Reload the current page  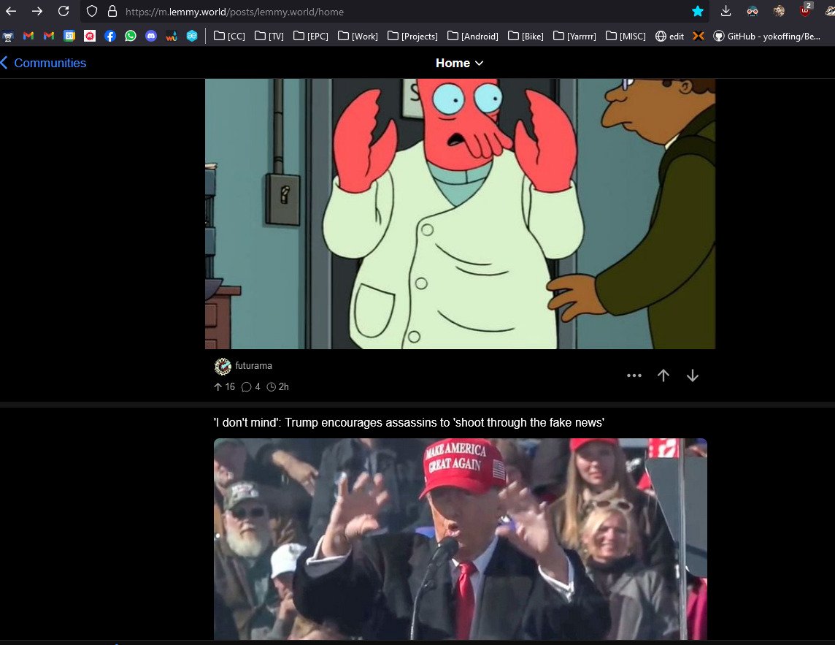coord(64,11)
